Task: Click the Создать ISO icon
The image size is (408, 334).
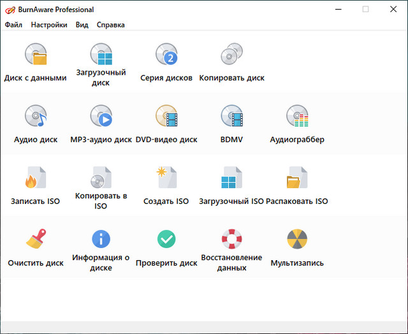Action: click(x=166, y=179)
